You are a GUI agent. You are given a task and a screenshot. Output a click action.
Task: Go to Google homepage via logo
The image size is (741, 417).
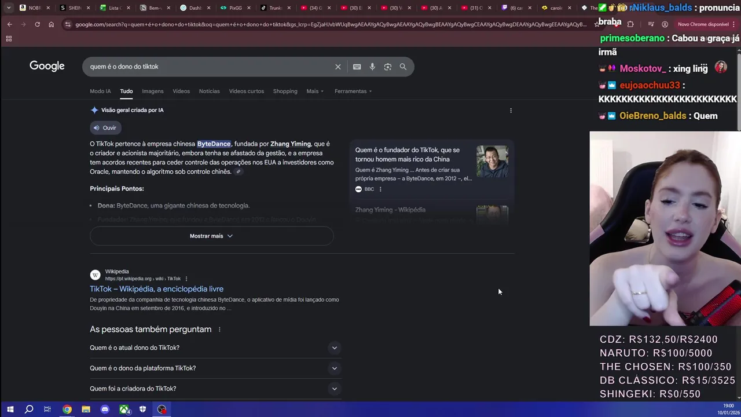click(x=47, y=66)
